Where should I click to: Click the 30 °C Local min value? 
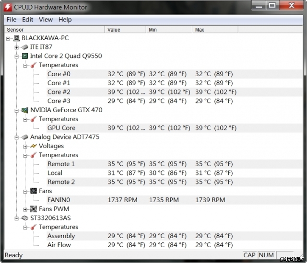pos(167,173)
